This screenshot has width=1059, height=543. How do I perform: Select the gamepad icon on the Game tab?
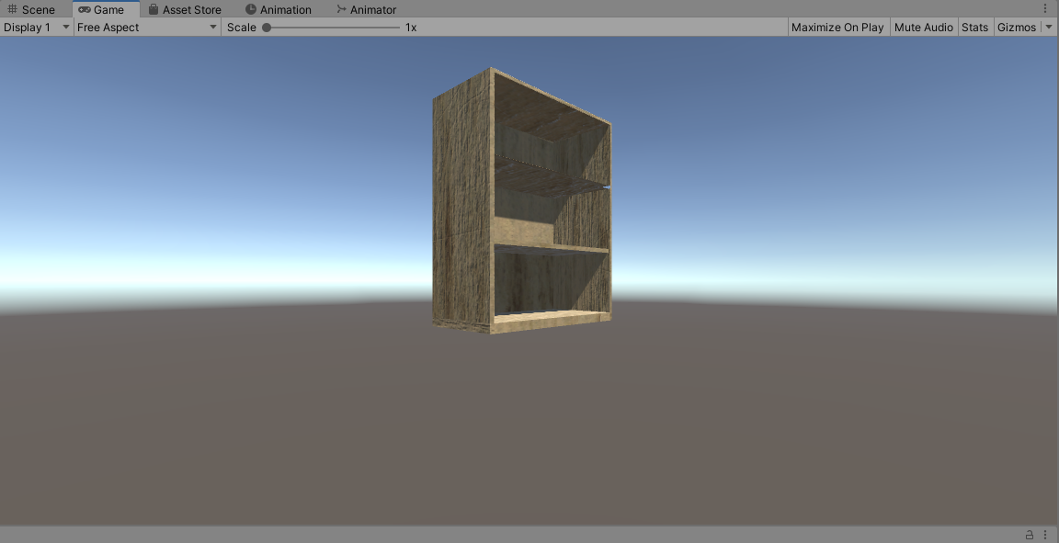coord(83,9)
